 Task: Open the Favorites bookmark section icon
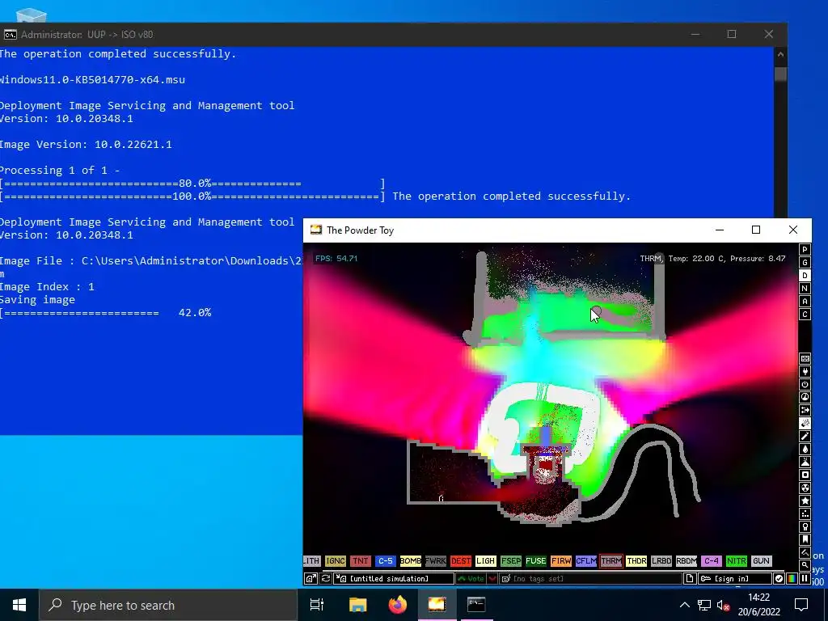(805, 539)
